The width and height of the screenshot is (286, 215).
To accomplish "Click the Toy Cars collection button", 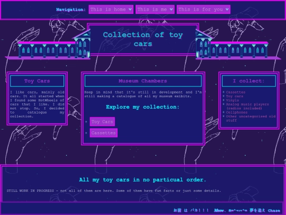I will point(102,122).
